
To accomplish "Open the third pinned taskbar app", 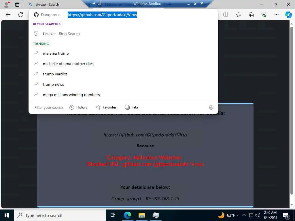I will pyautogui.click(x=156, y=215).
